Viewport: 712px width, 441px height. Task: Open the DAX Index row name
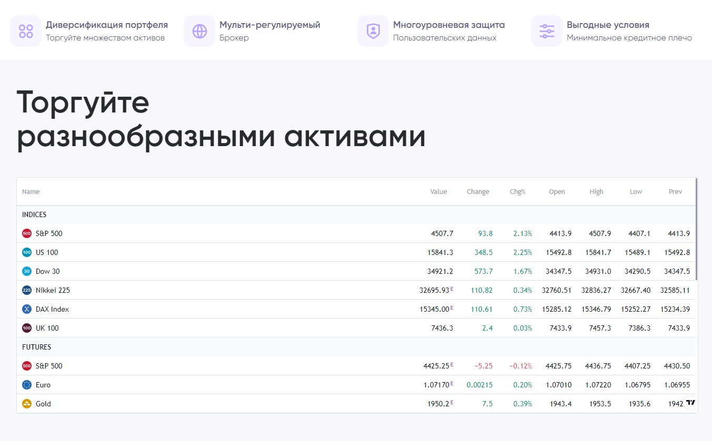pos(52,309)
